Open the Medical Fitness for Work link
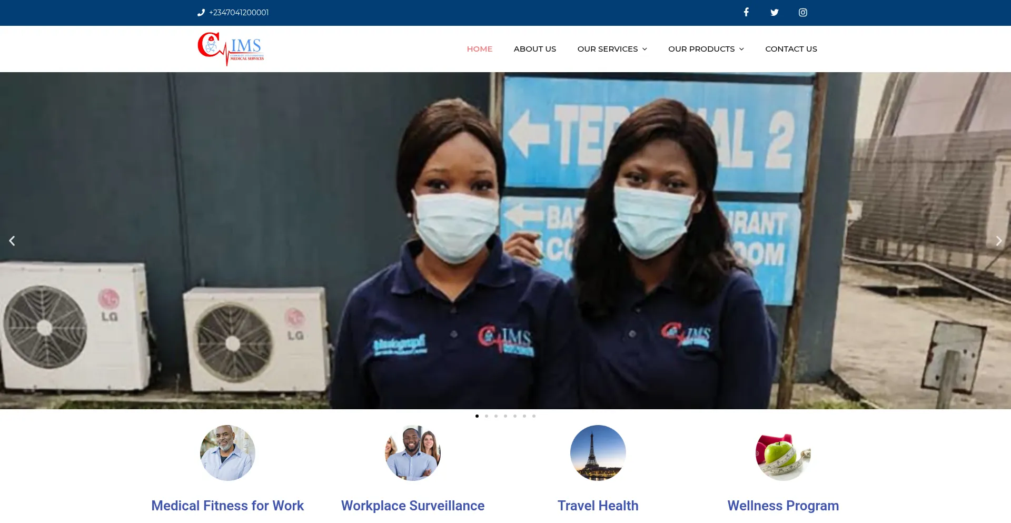 (227, 506)
